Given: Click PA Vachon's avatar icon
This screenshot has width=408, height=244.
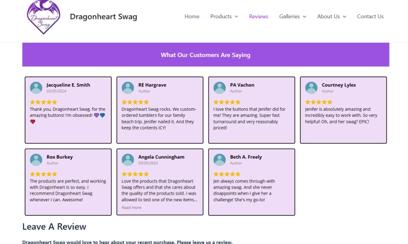Looking at the screenshot, I should 220,88.
